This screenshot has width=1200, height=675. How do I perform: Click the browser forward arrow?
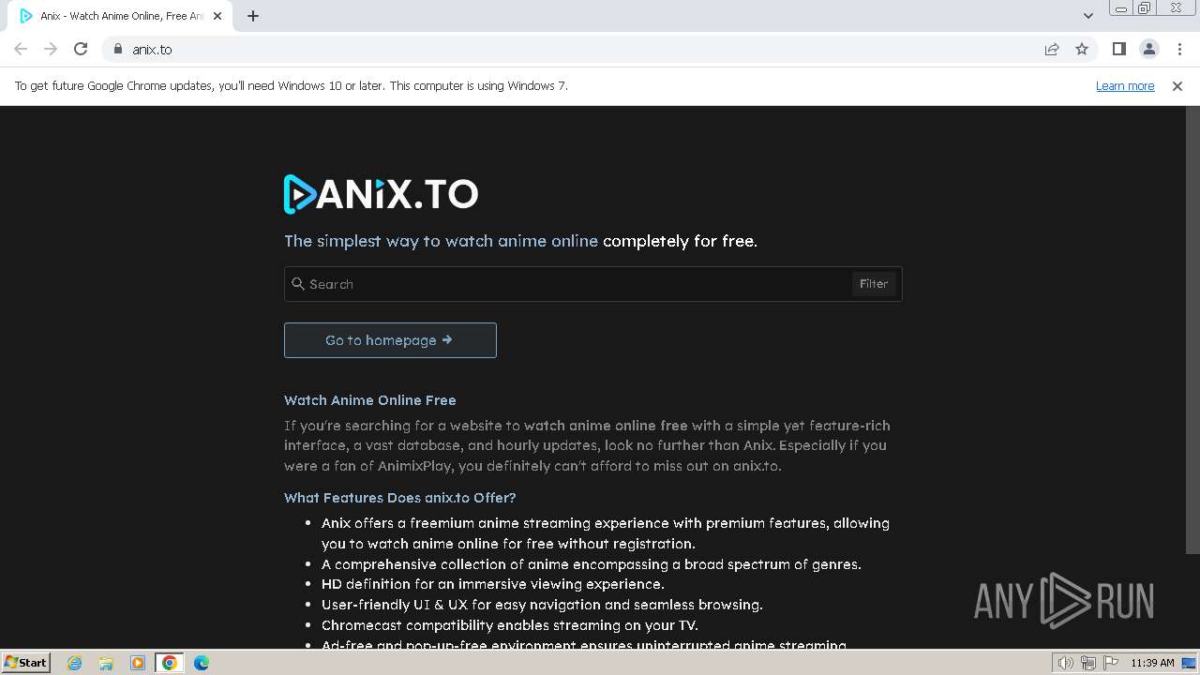coord(51,49)
